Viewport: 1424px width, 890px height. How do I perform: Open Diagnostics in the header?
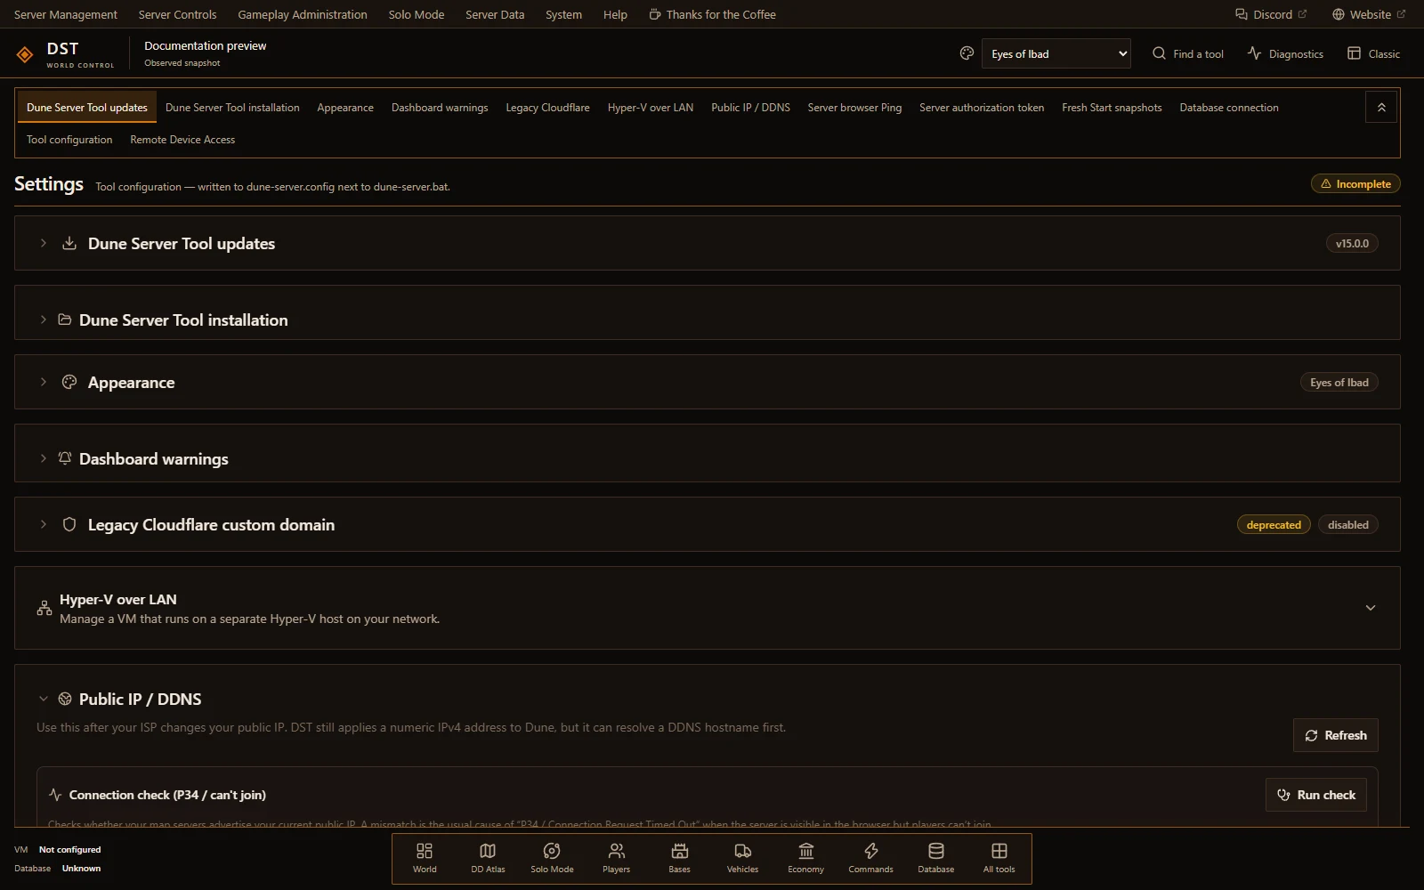1285,53
